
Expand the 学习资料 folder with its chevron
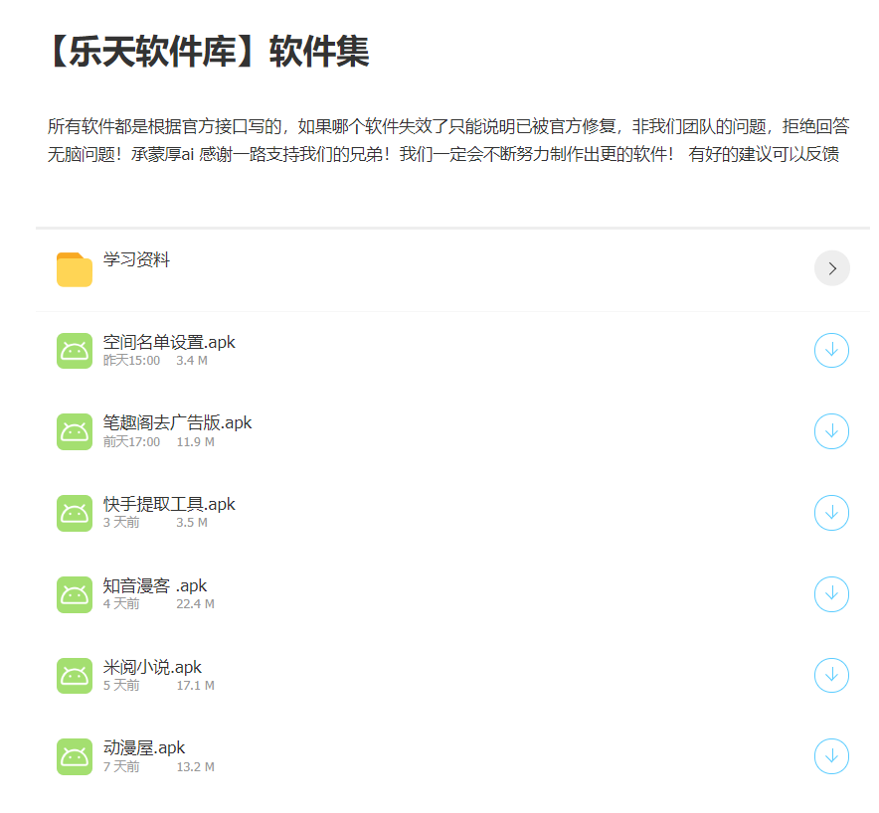click(x=832, y=267)
